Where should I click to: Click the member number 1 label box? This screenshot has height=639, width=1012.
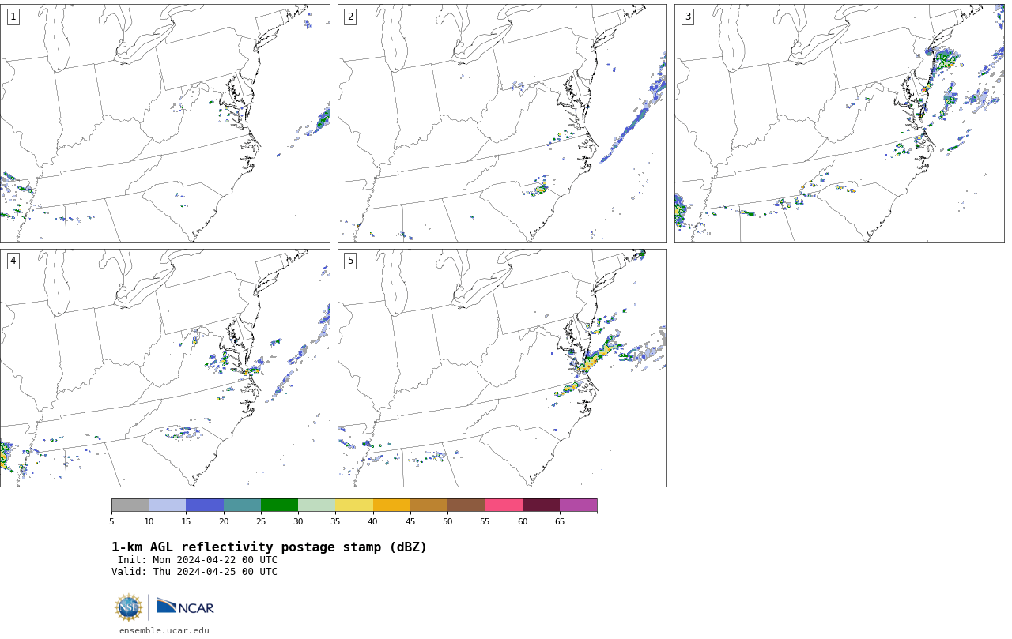point(13,17)
